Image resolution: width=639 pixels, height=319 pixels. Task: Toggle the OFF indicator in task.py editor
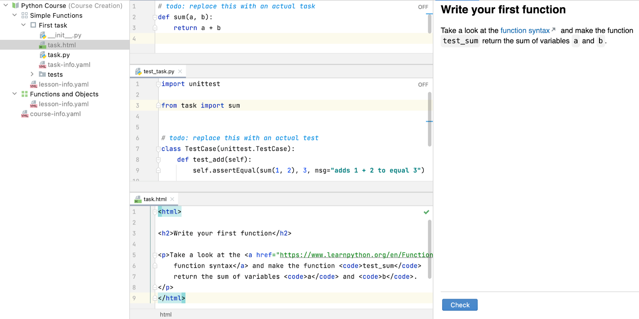(423, 7)
